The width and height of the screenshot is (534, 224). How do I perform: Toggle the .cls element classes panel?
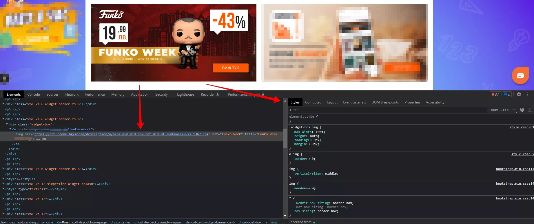[x=505, y=110]
